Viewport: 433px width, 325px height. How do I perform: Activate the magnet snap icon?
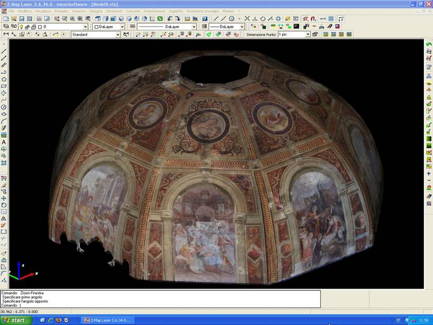(x=313, y=19)
